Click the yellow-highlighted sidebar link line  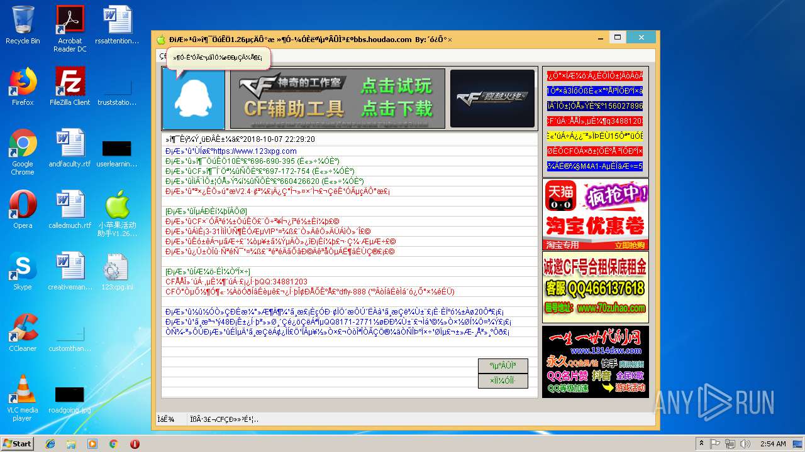pyautogui.click(x=595, y=136)
